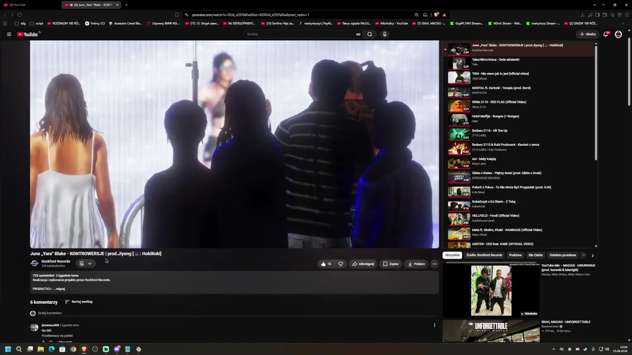Expand the subscription options chevron
The height and width of the screenshot is (355, 632).
(x=90, y=264)
